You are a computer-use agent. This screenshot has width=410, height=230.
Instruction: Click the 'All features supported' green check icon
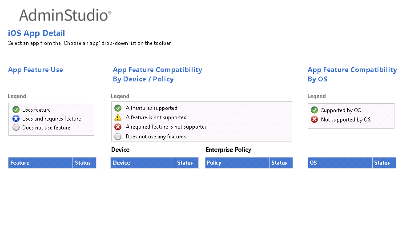[x=118, y=108]
